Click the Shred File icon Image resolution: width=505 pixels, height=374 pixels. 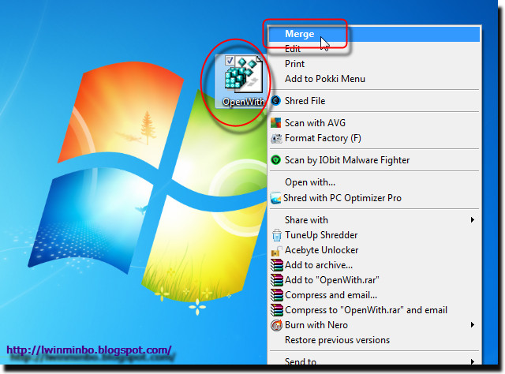pos(275,100)
